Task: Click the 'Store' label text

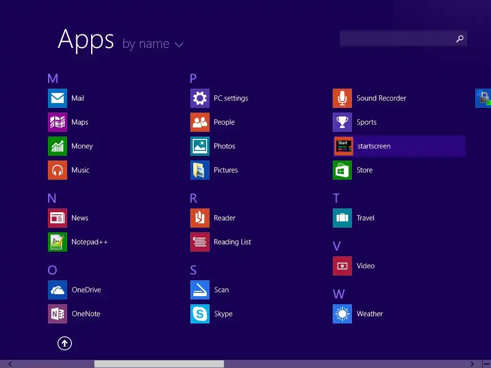Action: click(x=364, y=170)
